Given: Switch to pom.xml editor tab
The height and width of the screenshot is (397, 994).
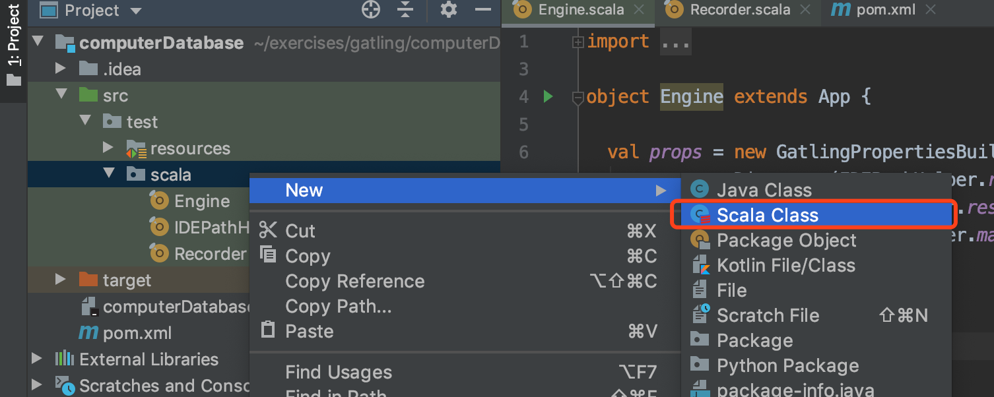Looking at the screenshot, I should pos(884,10).
